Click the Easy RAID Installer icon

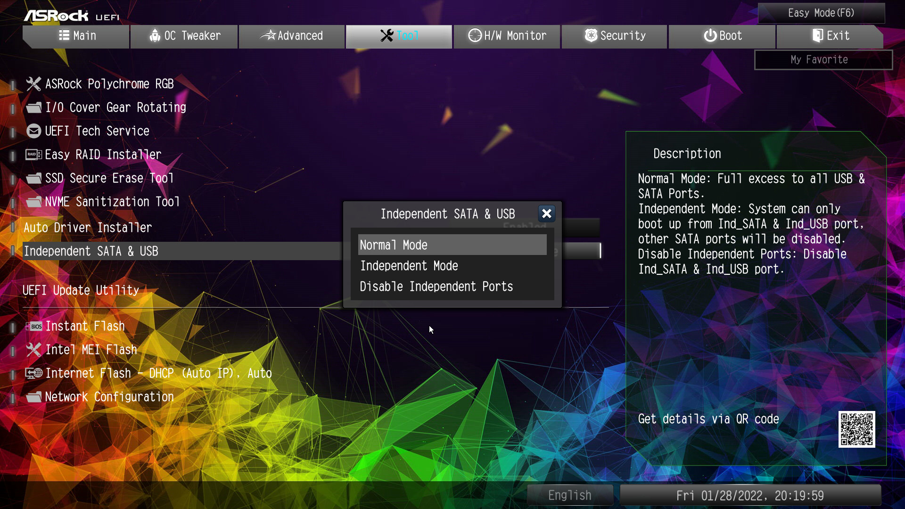[x=33, y=155]
